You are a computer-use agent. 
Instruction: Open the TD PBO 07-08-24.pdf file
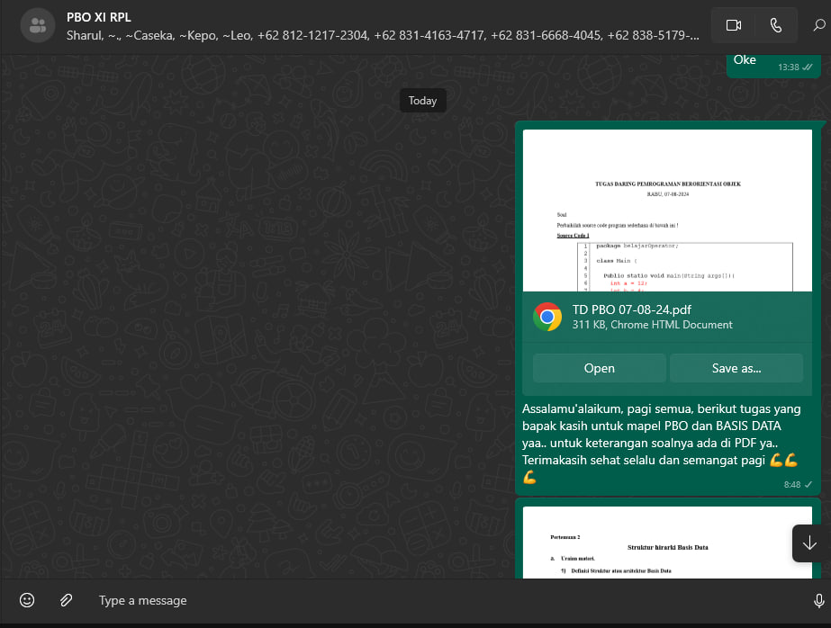(600, 368)
